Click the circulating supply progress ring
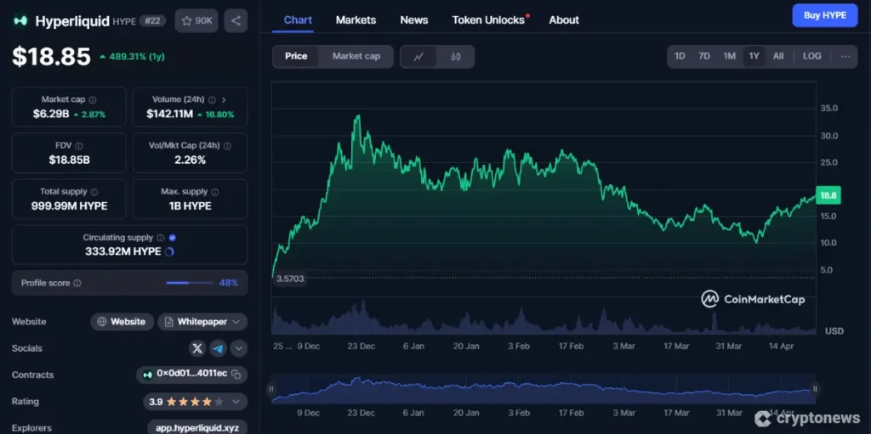The image size is (871, 434). pyautogui.click(x=170, y=251)
